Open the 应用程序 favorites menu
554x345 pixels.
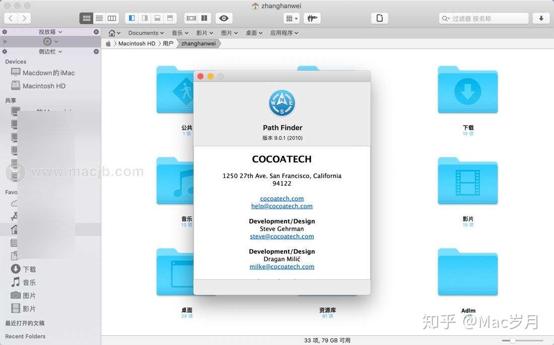[284, 33]
